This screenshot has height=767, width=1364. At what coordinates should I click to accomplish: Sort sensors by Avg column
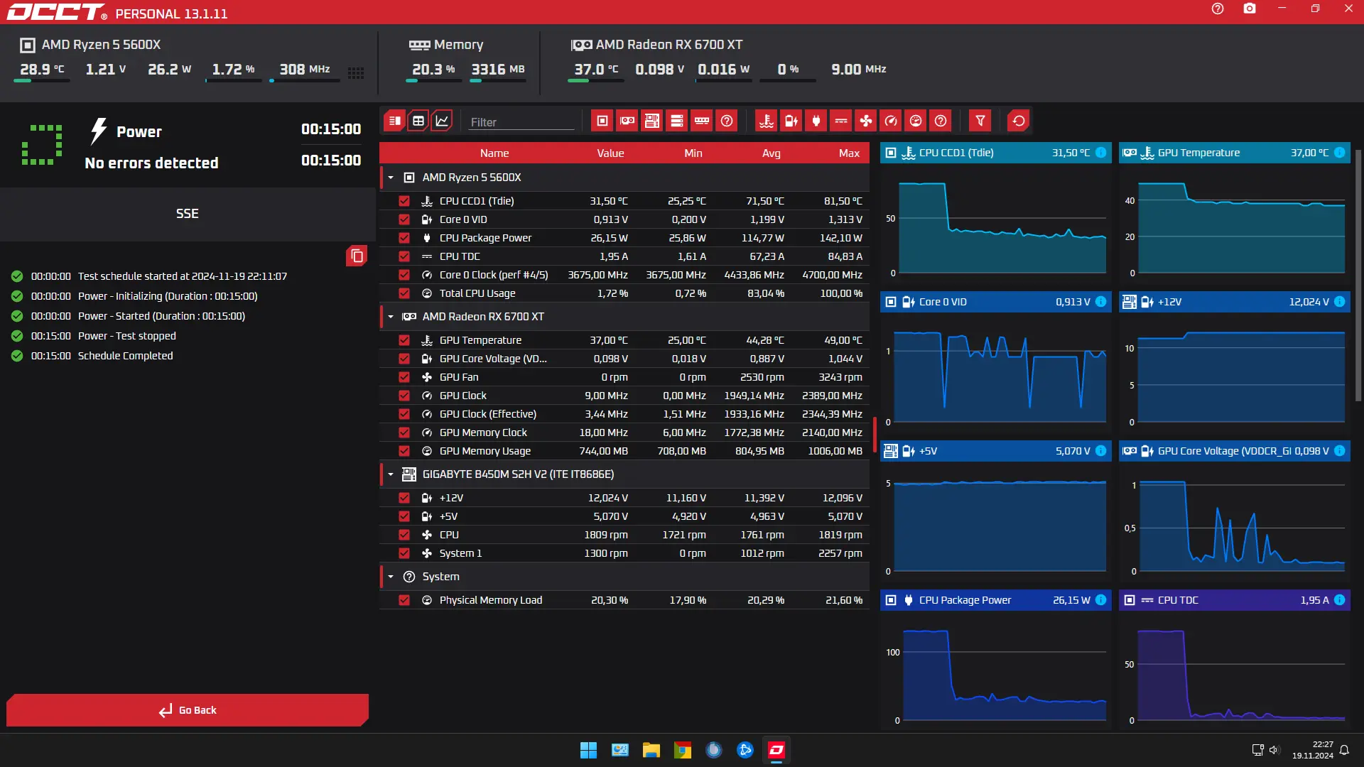[x=772, y=153]
